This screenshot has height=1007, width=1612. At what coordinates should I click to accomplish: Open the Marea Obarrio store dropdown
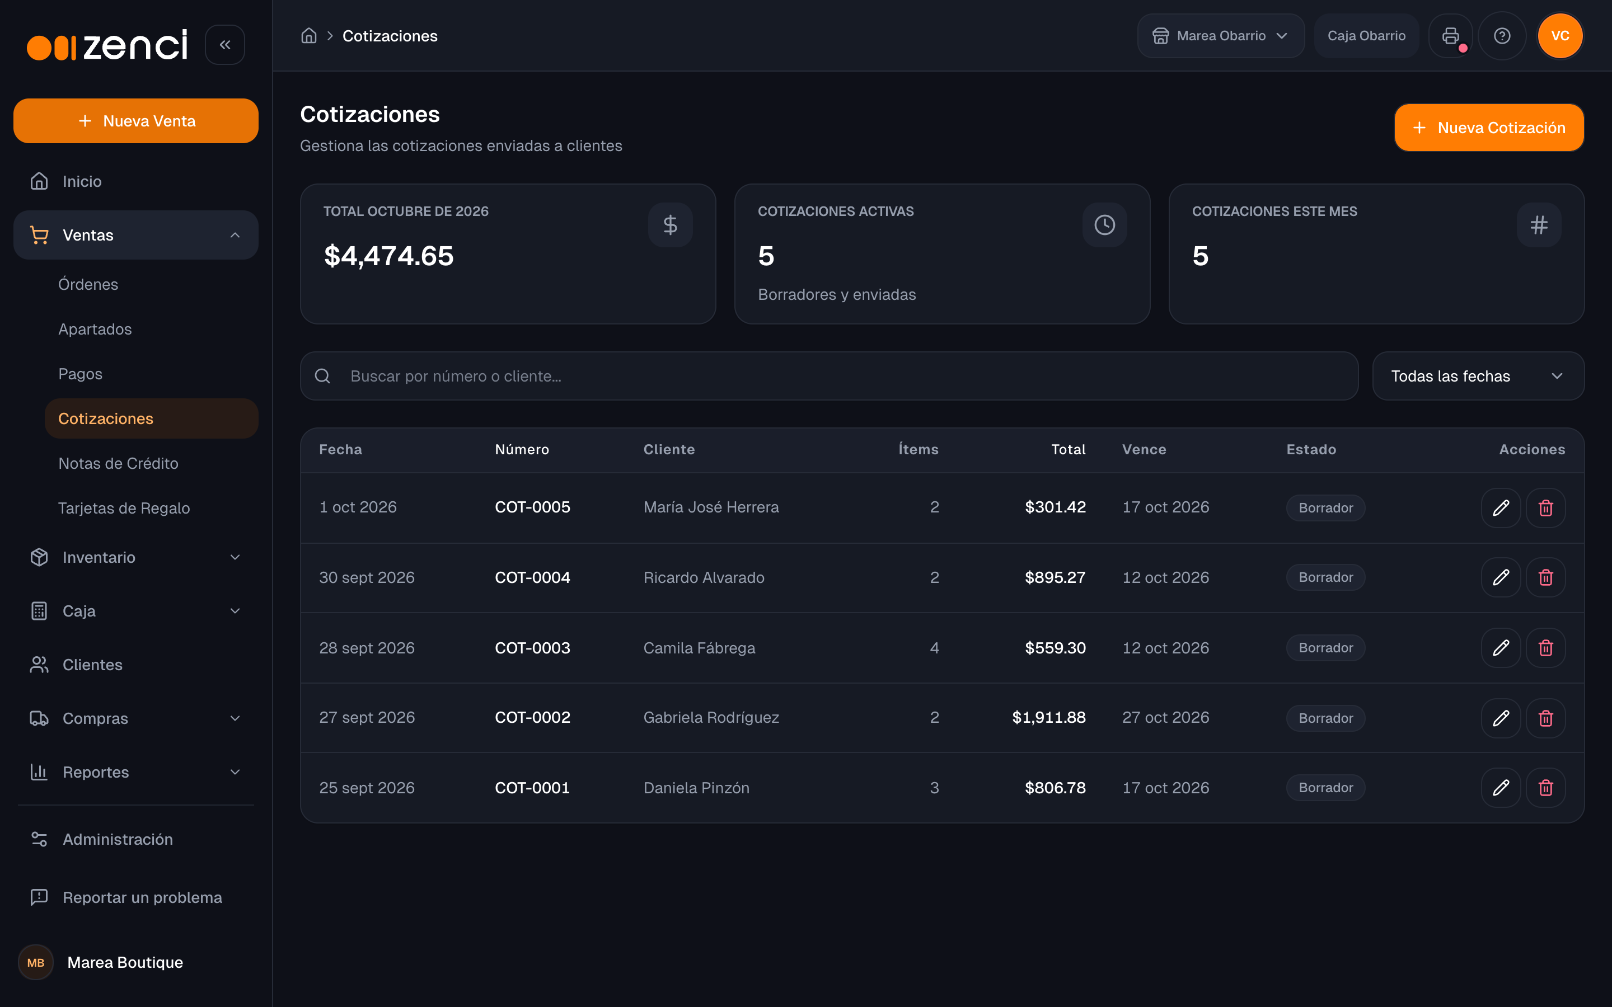1220,36
